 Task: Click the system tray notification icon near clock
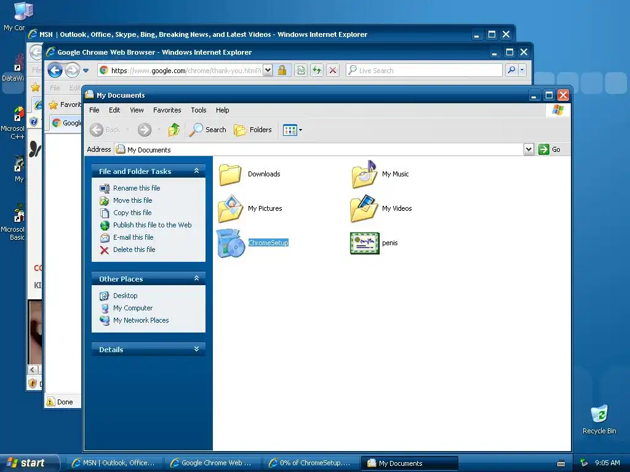click(x=584, y=463)
